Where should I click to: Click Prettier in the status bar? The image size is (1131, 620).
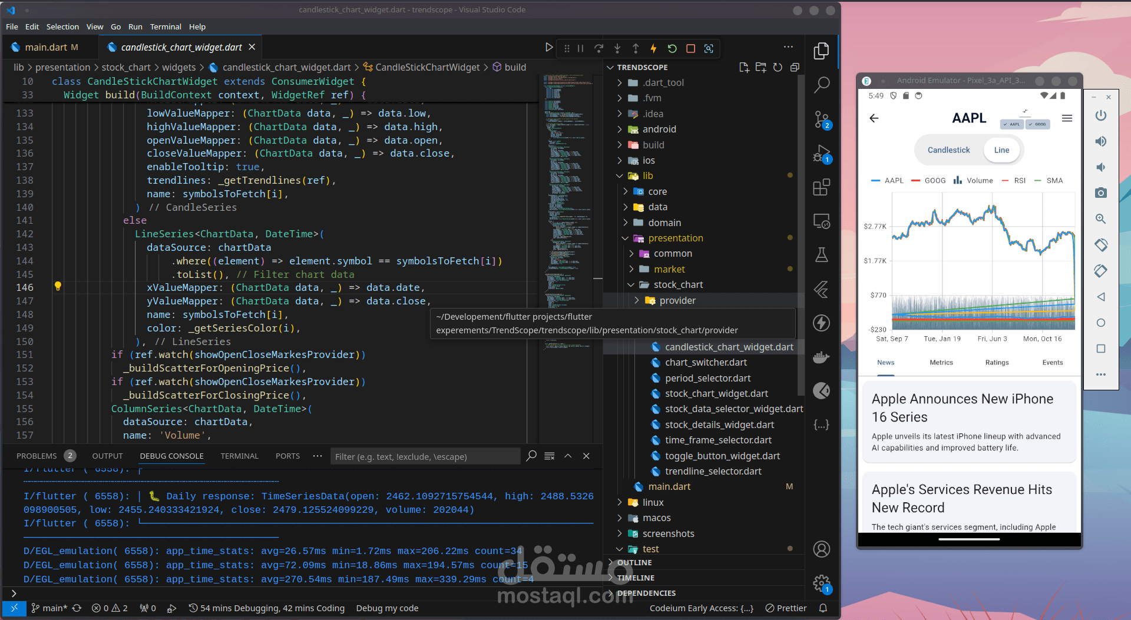tap(786, 608)
